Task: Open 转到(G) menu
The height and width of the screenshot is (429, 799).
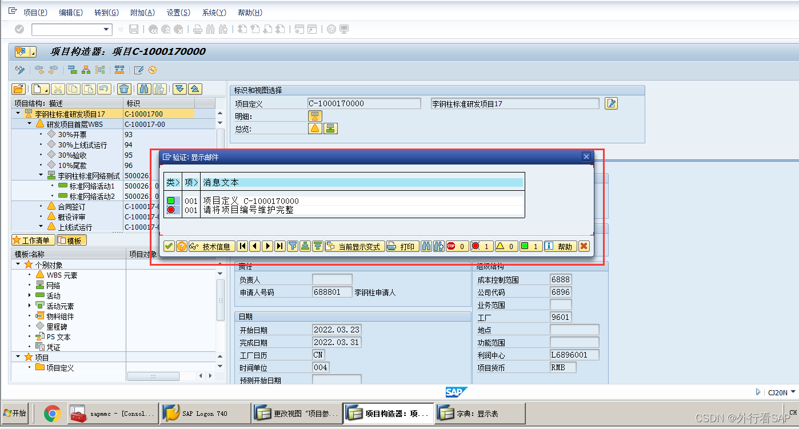Action: [x=106, y=13]
